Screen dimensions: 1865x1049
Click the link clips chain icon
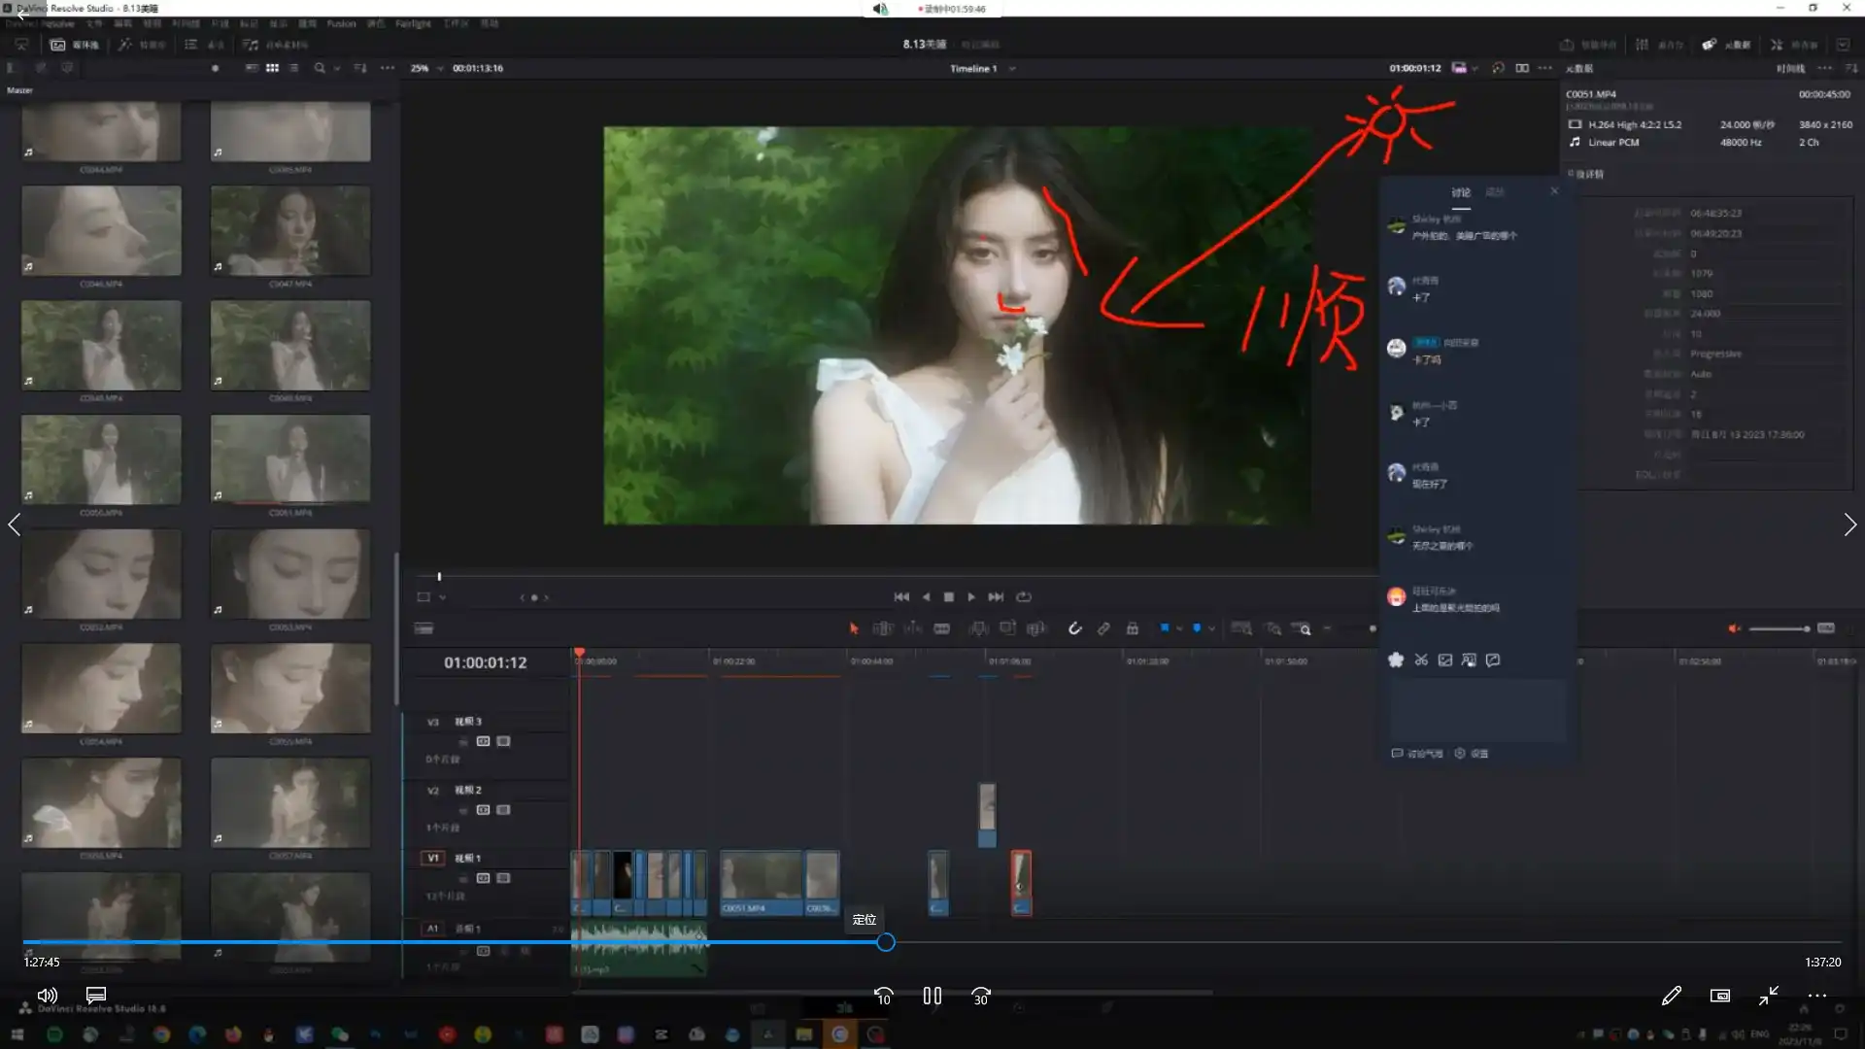point(1104,628)
